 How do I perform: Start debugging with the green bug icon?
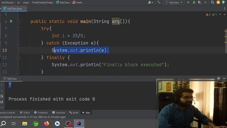194,2
